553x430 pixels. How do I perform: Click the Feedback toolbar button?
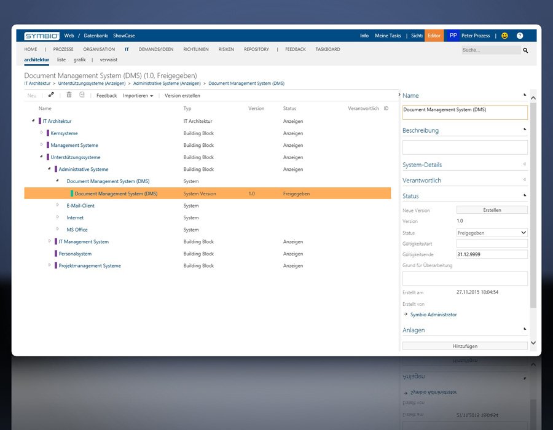pos(106,95)
